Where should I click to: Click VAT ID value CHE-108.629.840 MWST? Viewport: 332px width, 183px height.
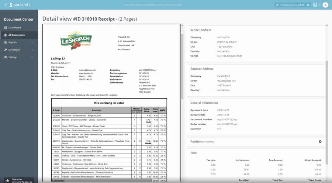point(230,56)
